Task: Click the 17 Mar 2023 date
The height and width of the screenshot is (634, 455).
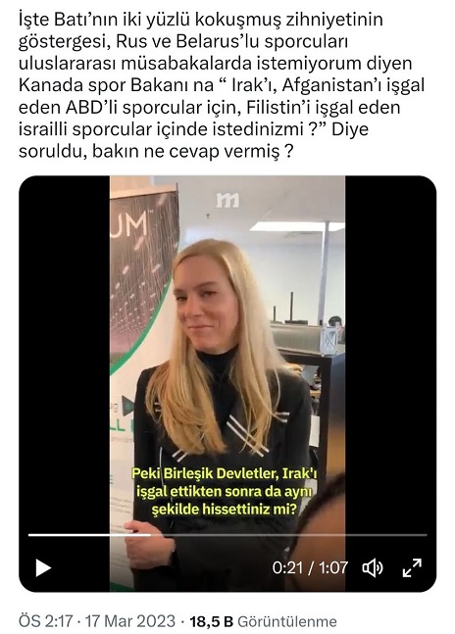Action: click(x=129, y=621)
